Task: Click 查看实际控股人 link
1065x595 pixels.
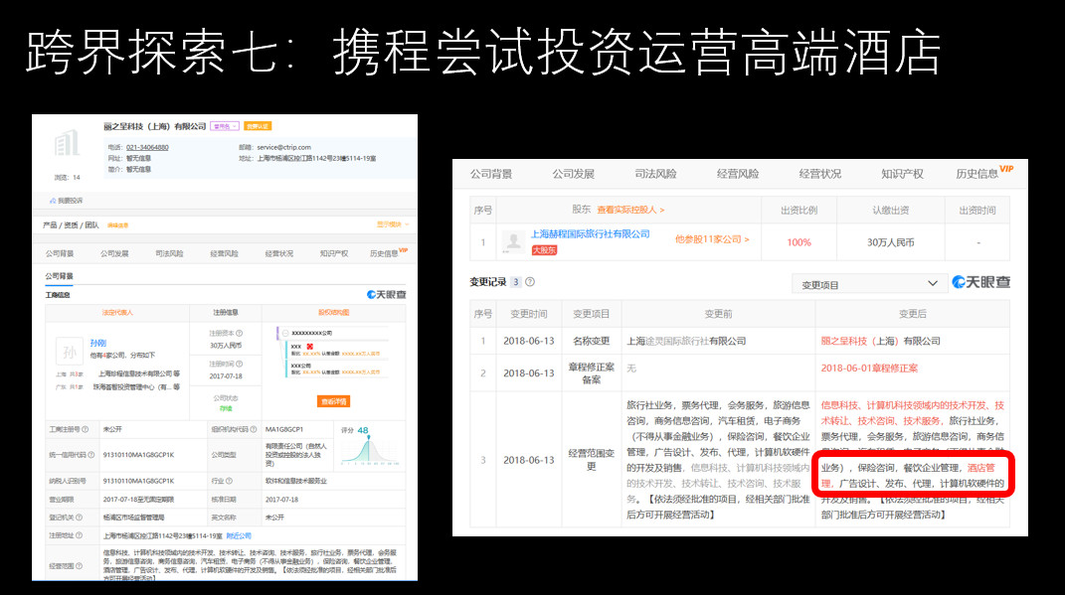Action: tap(630, 211)
